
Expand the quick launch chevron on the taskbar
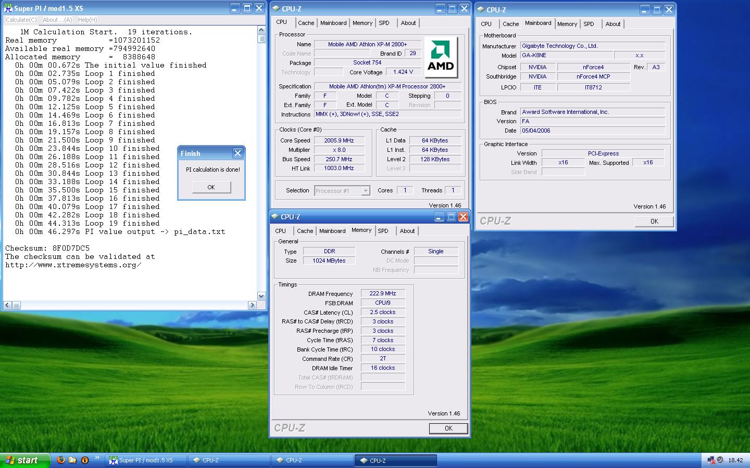(97, 458)
